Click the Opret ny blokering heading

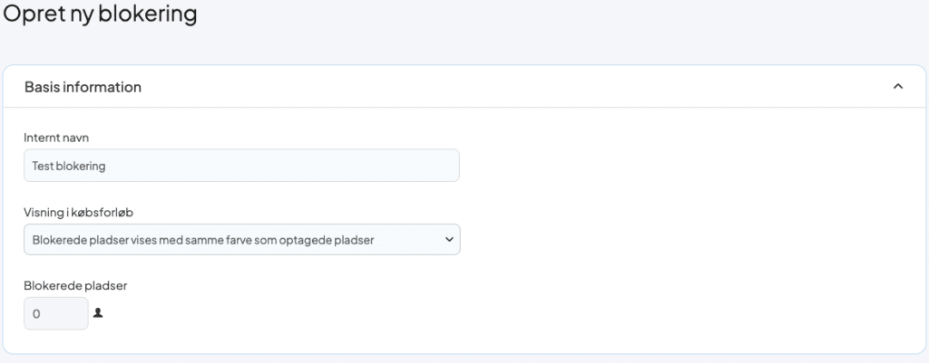100,14
